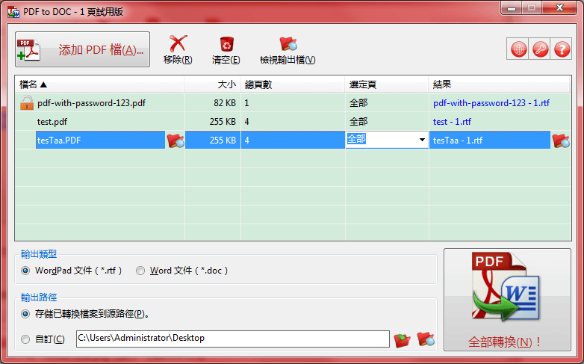Click the 結果 result column header
This screenshot has height=364, width=584.
click(x=499, y=84)
